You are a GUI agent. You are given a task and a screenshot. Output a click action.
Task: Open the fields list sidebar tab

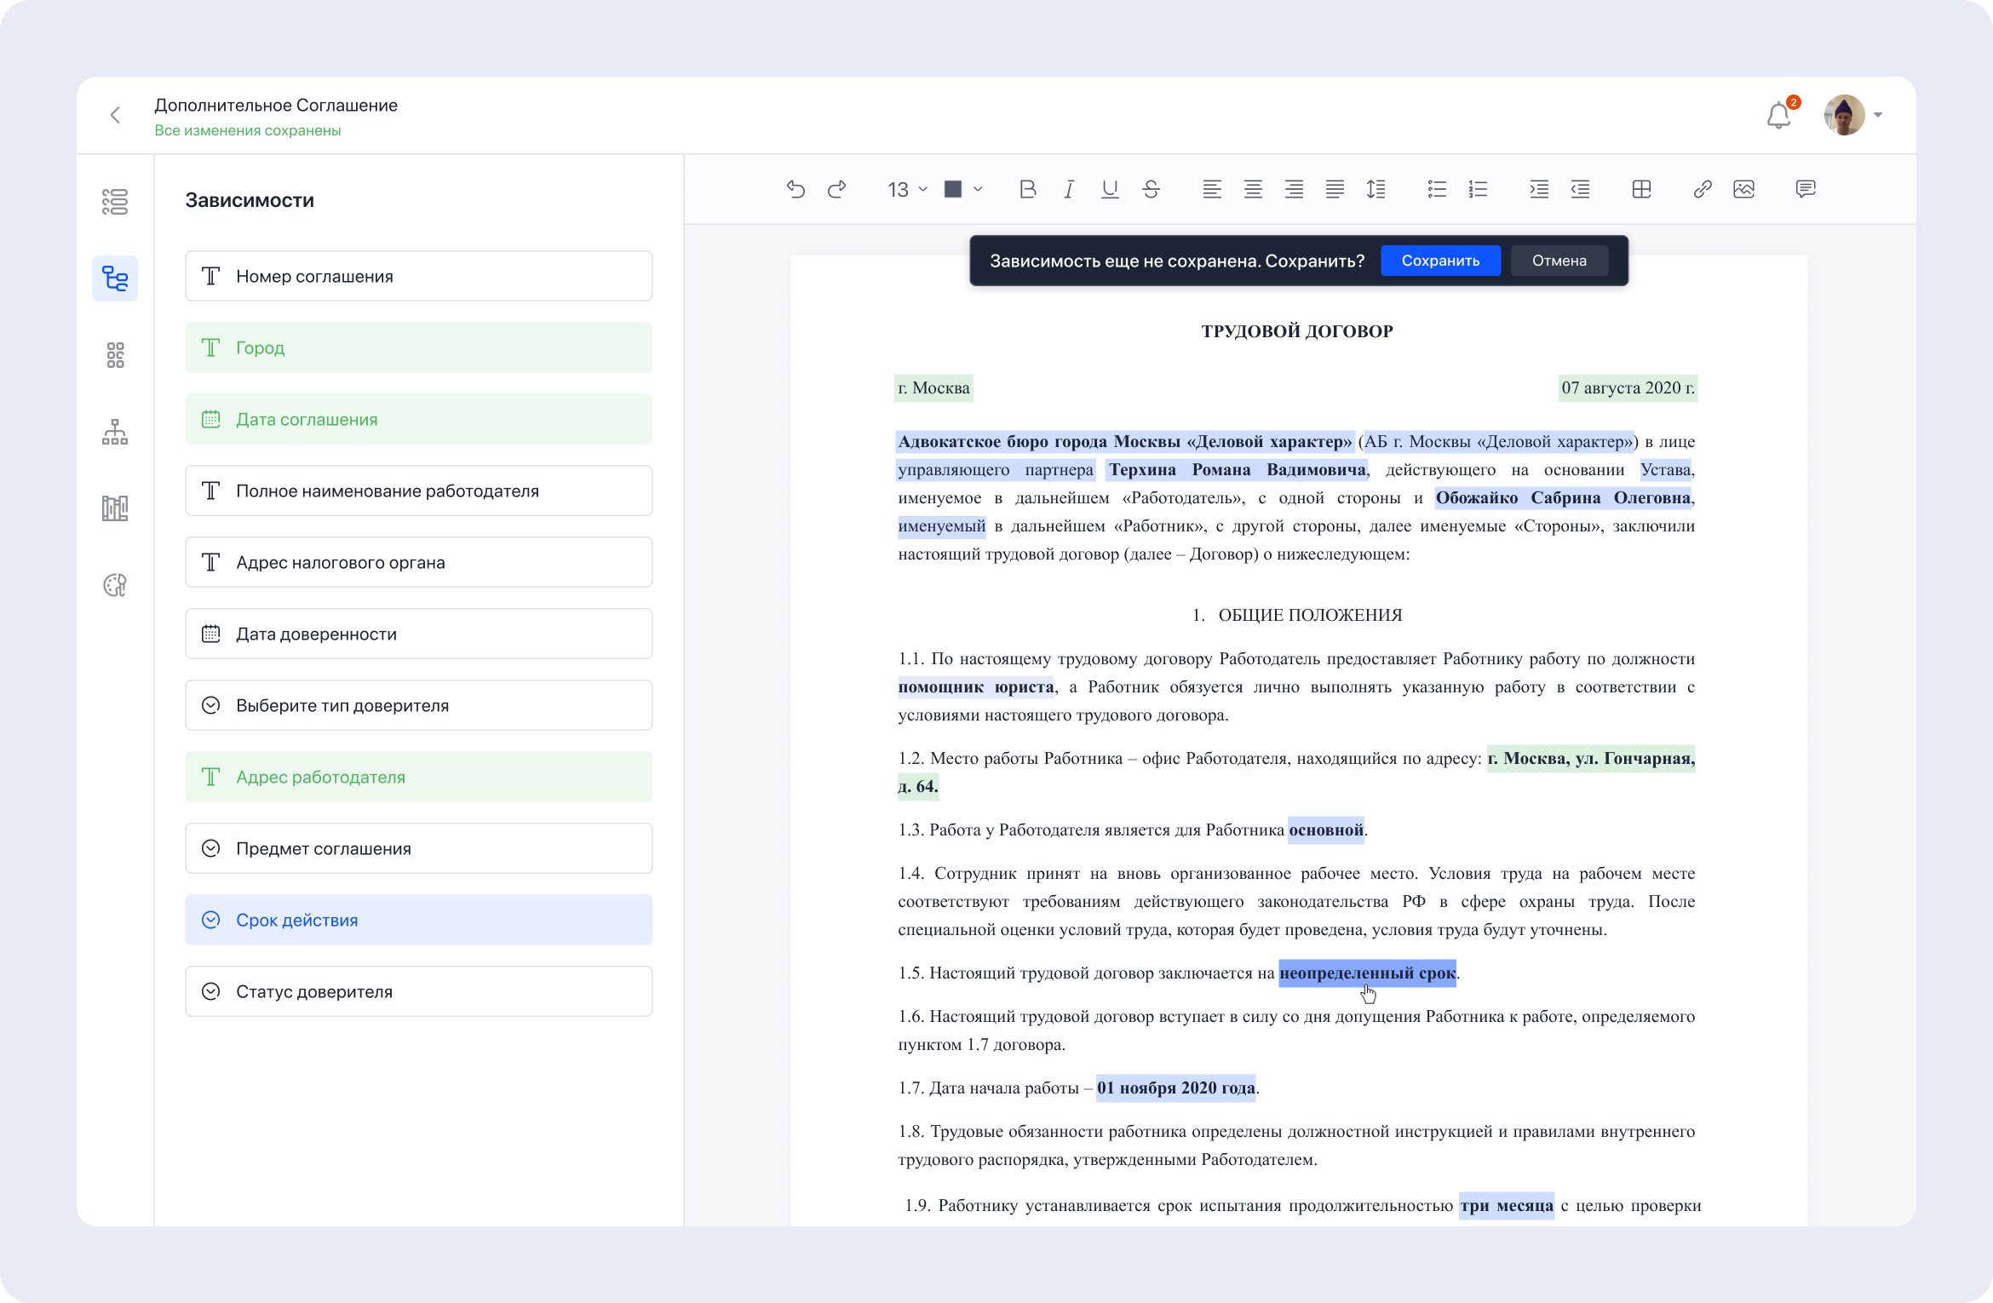[x=115, y=202]
